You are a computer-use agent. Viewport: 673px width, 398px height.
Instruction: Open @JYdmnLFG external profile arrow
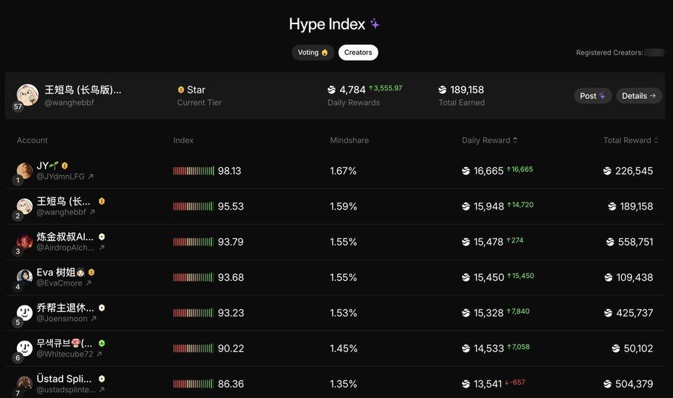click(91, 177)
